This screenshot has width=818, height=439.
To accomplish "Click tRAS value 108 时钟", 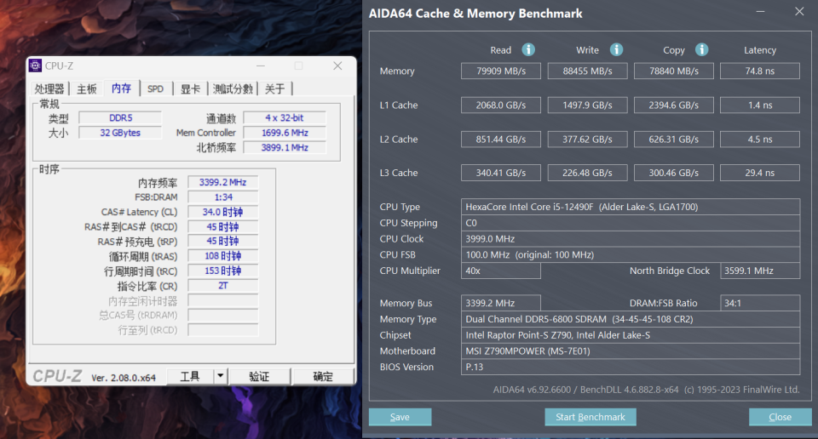I will point(222,256).
